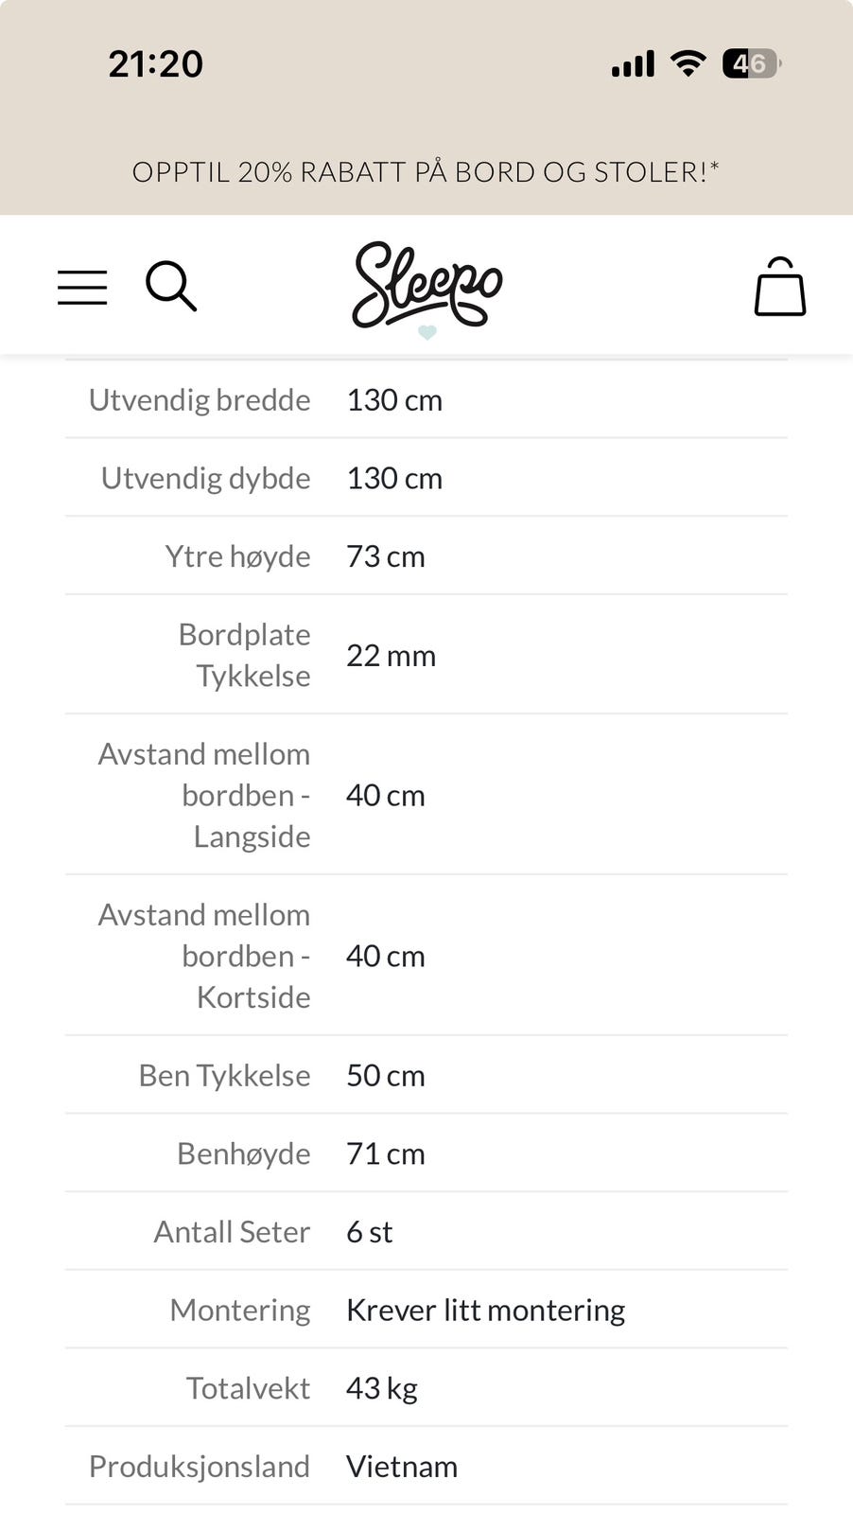The image size is (853, 1514).
Task: Tap the cellular signal bars
Action: click(633, 64)
